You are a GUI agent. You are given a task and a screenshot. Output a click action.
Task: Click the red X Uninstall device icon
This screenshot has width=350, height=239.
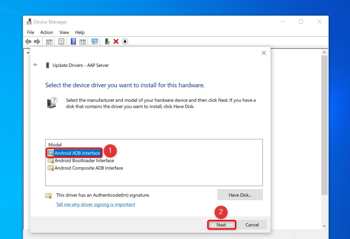pos(116,42)
